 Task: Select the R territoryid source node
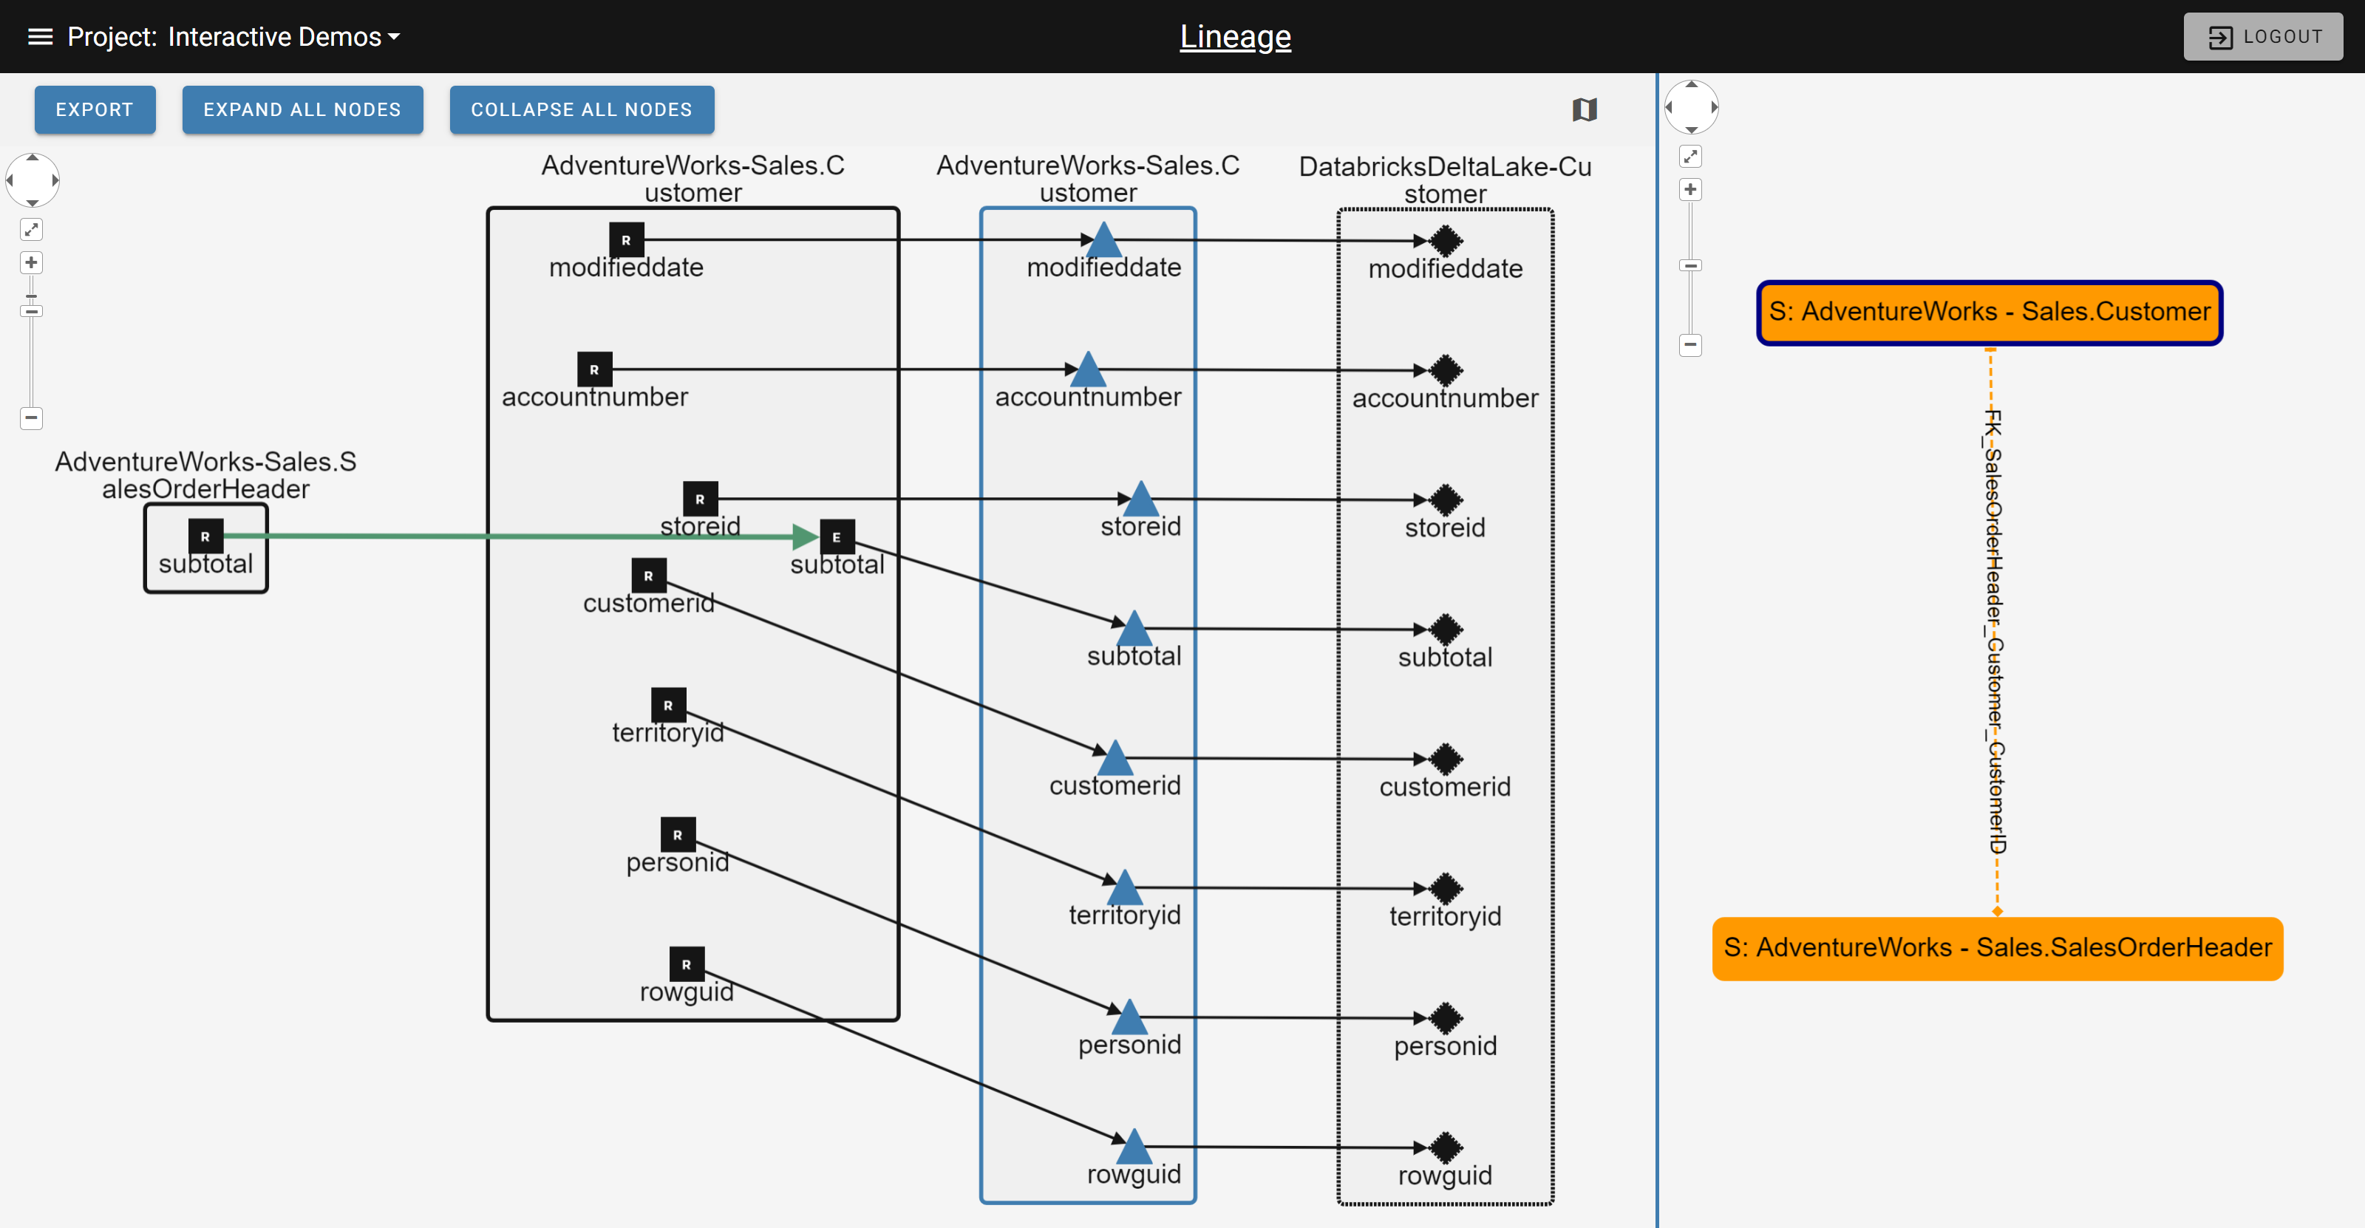(x=668, y=705)
